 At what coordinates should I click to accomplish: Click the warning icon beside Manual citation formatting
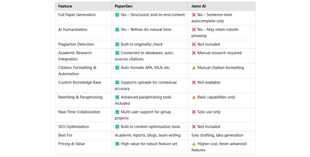[x=194, y=68]
